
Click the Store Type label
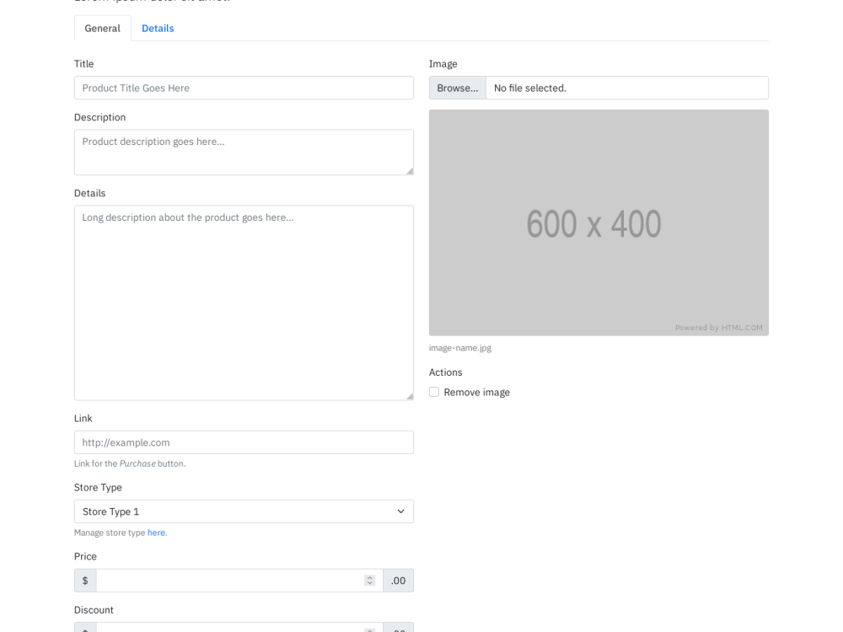coord(98,487)
